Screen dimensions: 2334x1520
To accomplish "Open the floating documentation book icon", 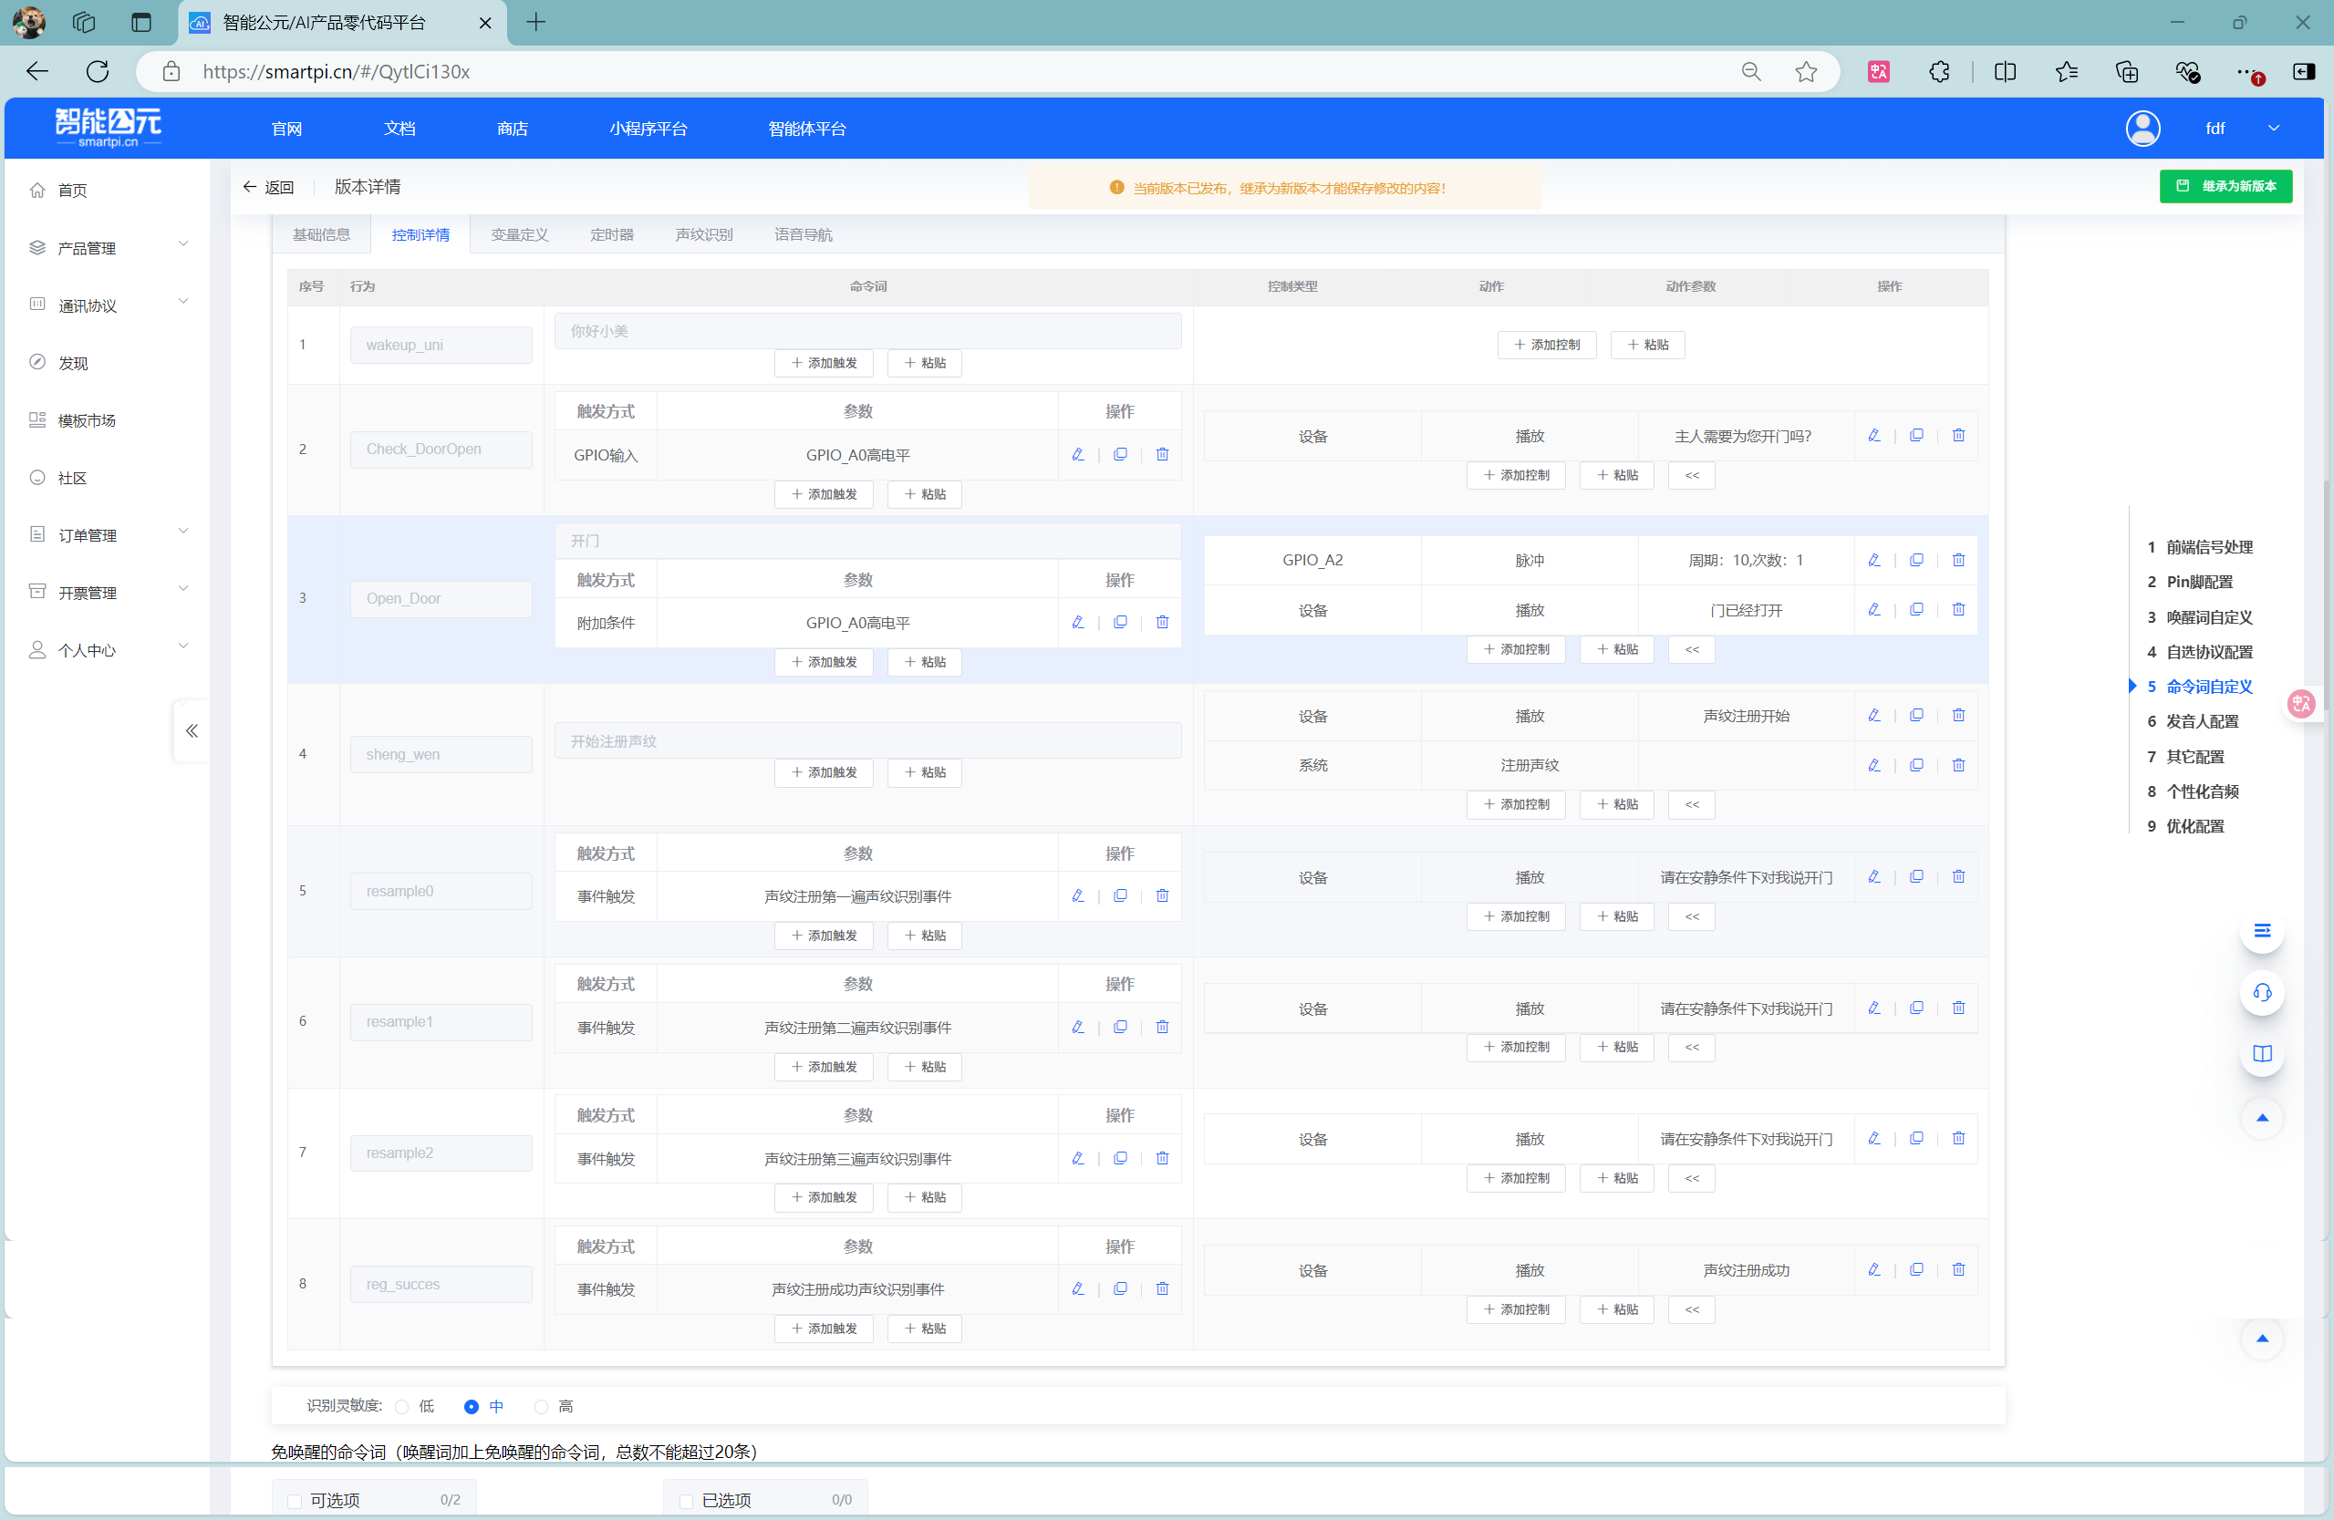I will point(2261,1054).
